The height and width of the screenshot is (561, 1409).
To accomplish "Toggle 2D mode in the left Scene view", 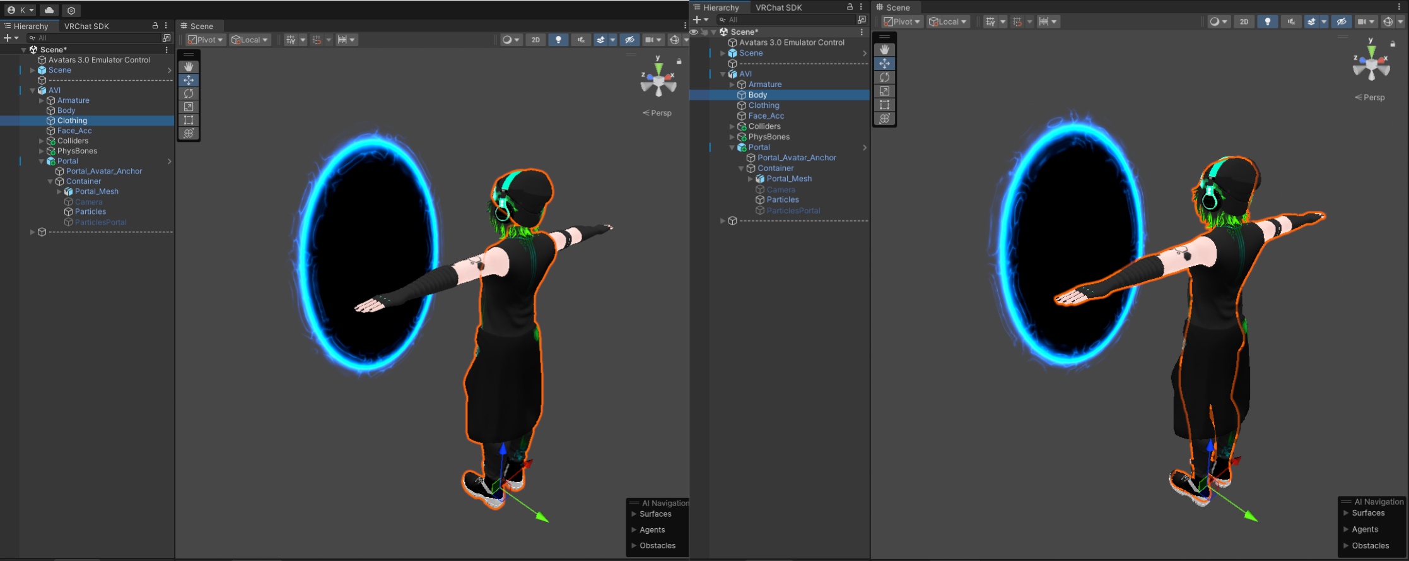I will (535, 40).
